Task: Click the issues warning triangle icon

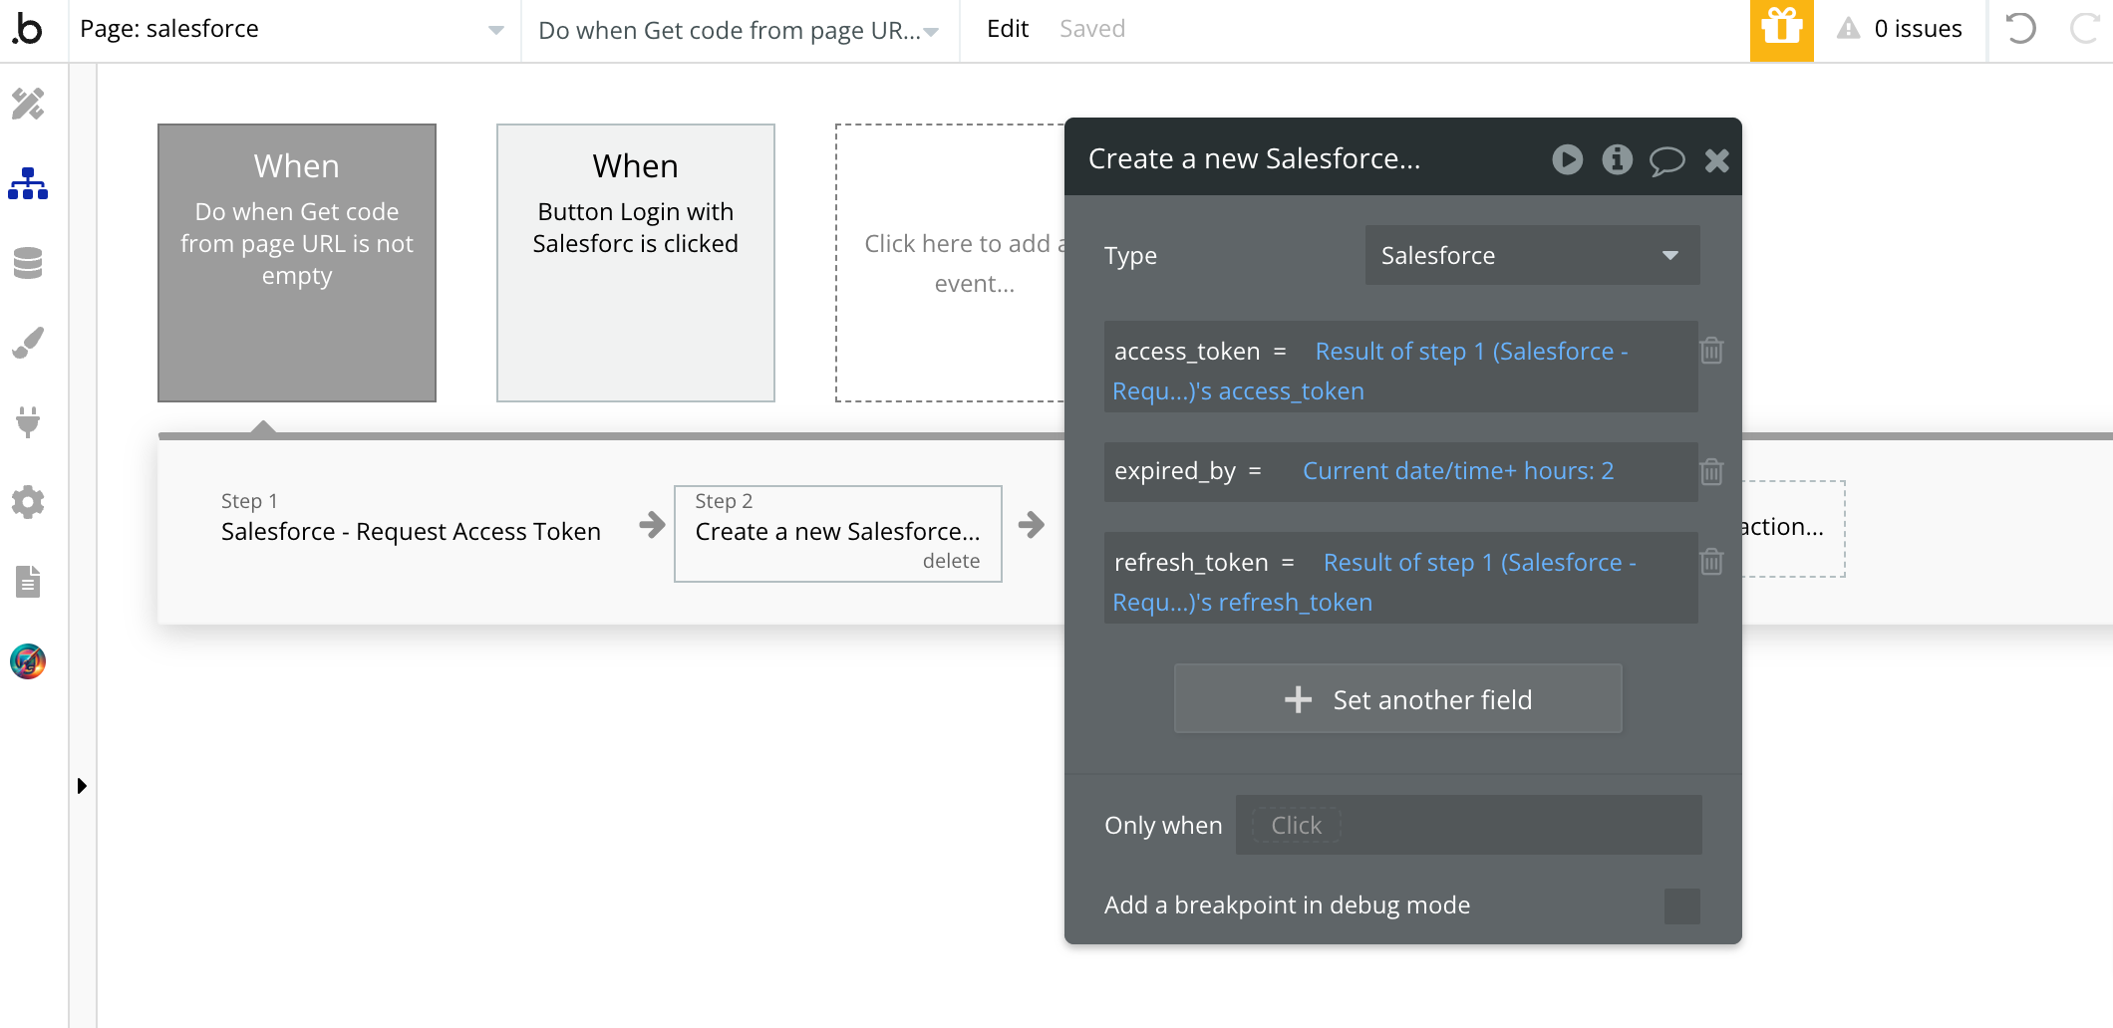Action: (x=1849, y=29)
